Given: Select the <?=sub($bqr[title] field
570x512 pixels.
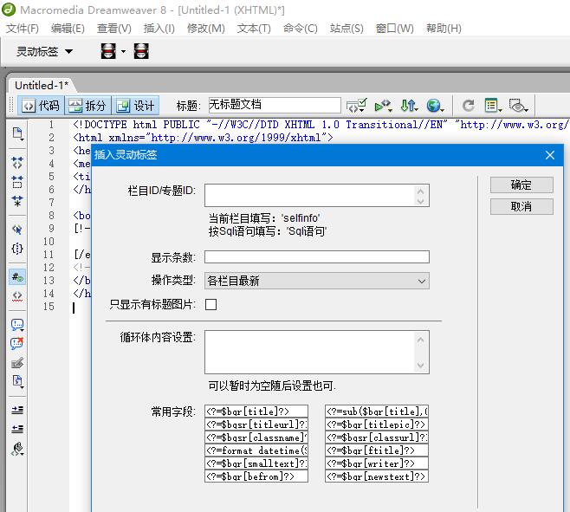Looking at the screenshot, I should [377, 412].
